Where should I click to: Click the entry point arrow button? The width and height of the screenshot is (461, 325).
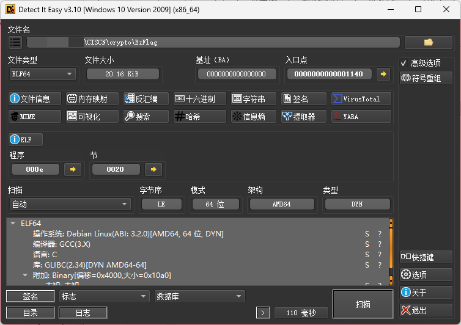click(x=383, y=74)
